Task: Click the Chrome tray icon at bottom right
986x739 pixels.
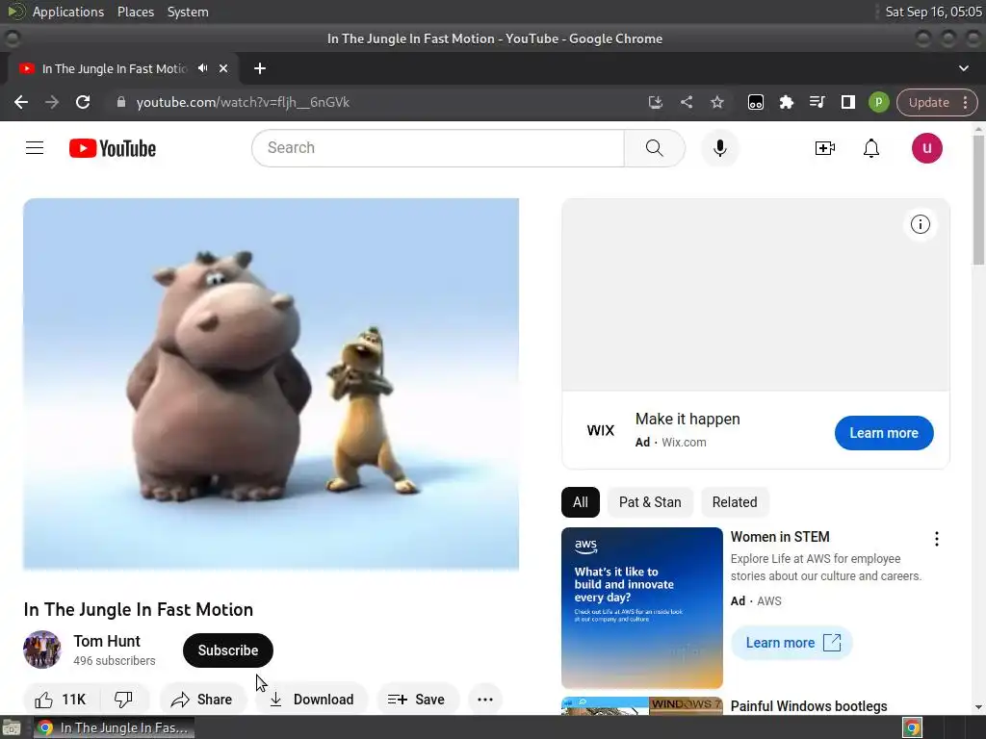Action: click(x=913, y=727)
